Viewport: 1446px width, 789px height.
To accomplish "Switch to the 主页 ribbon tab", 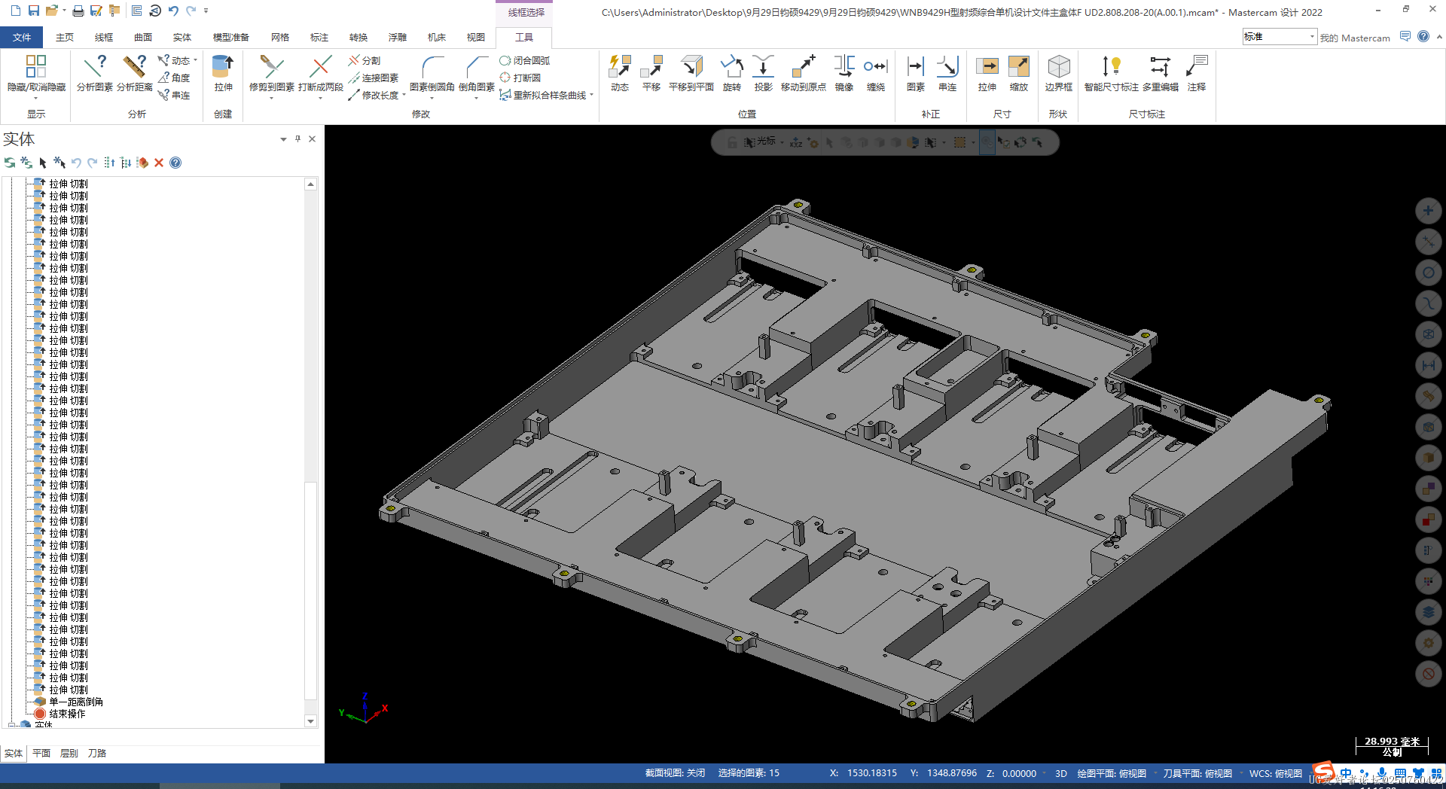I will 65,37.
